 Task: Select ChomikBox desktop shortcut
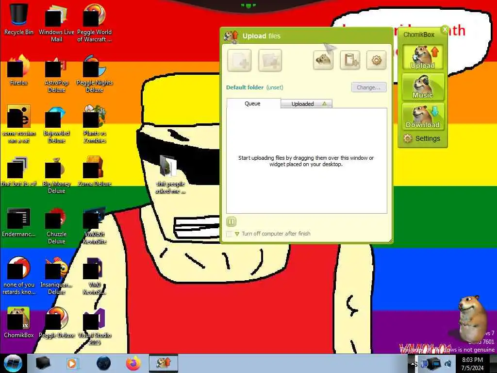click(x=19, y=322)
